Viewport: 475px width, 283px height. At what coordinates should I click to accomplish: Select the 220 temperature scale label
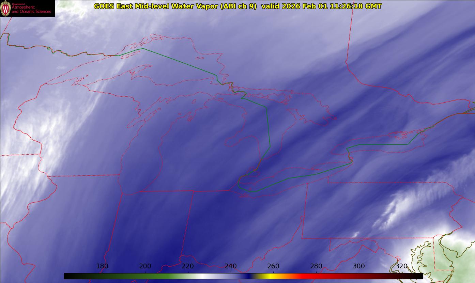coord(188,266)
